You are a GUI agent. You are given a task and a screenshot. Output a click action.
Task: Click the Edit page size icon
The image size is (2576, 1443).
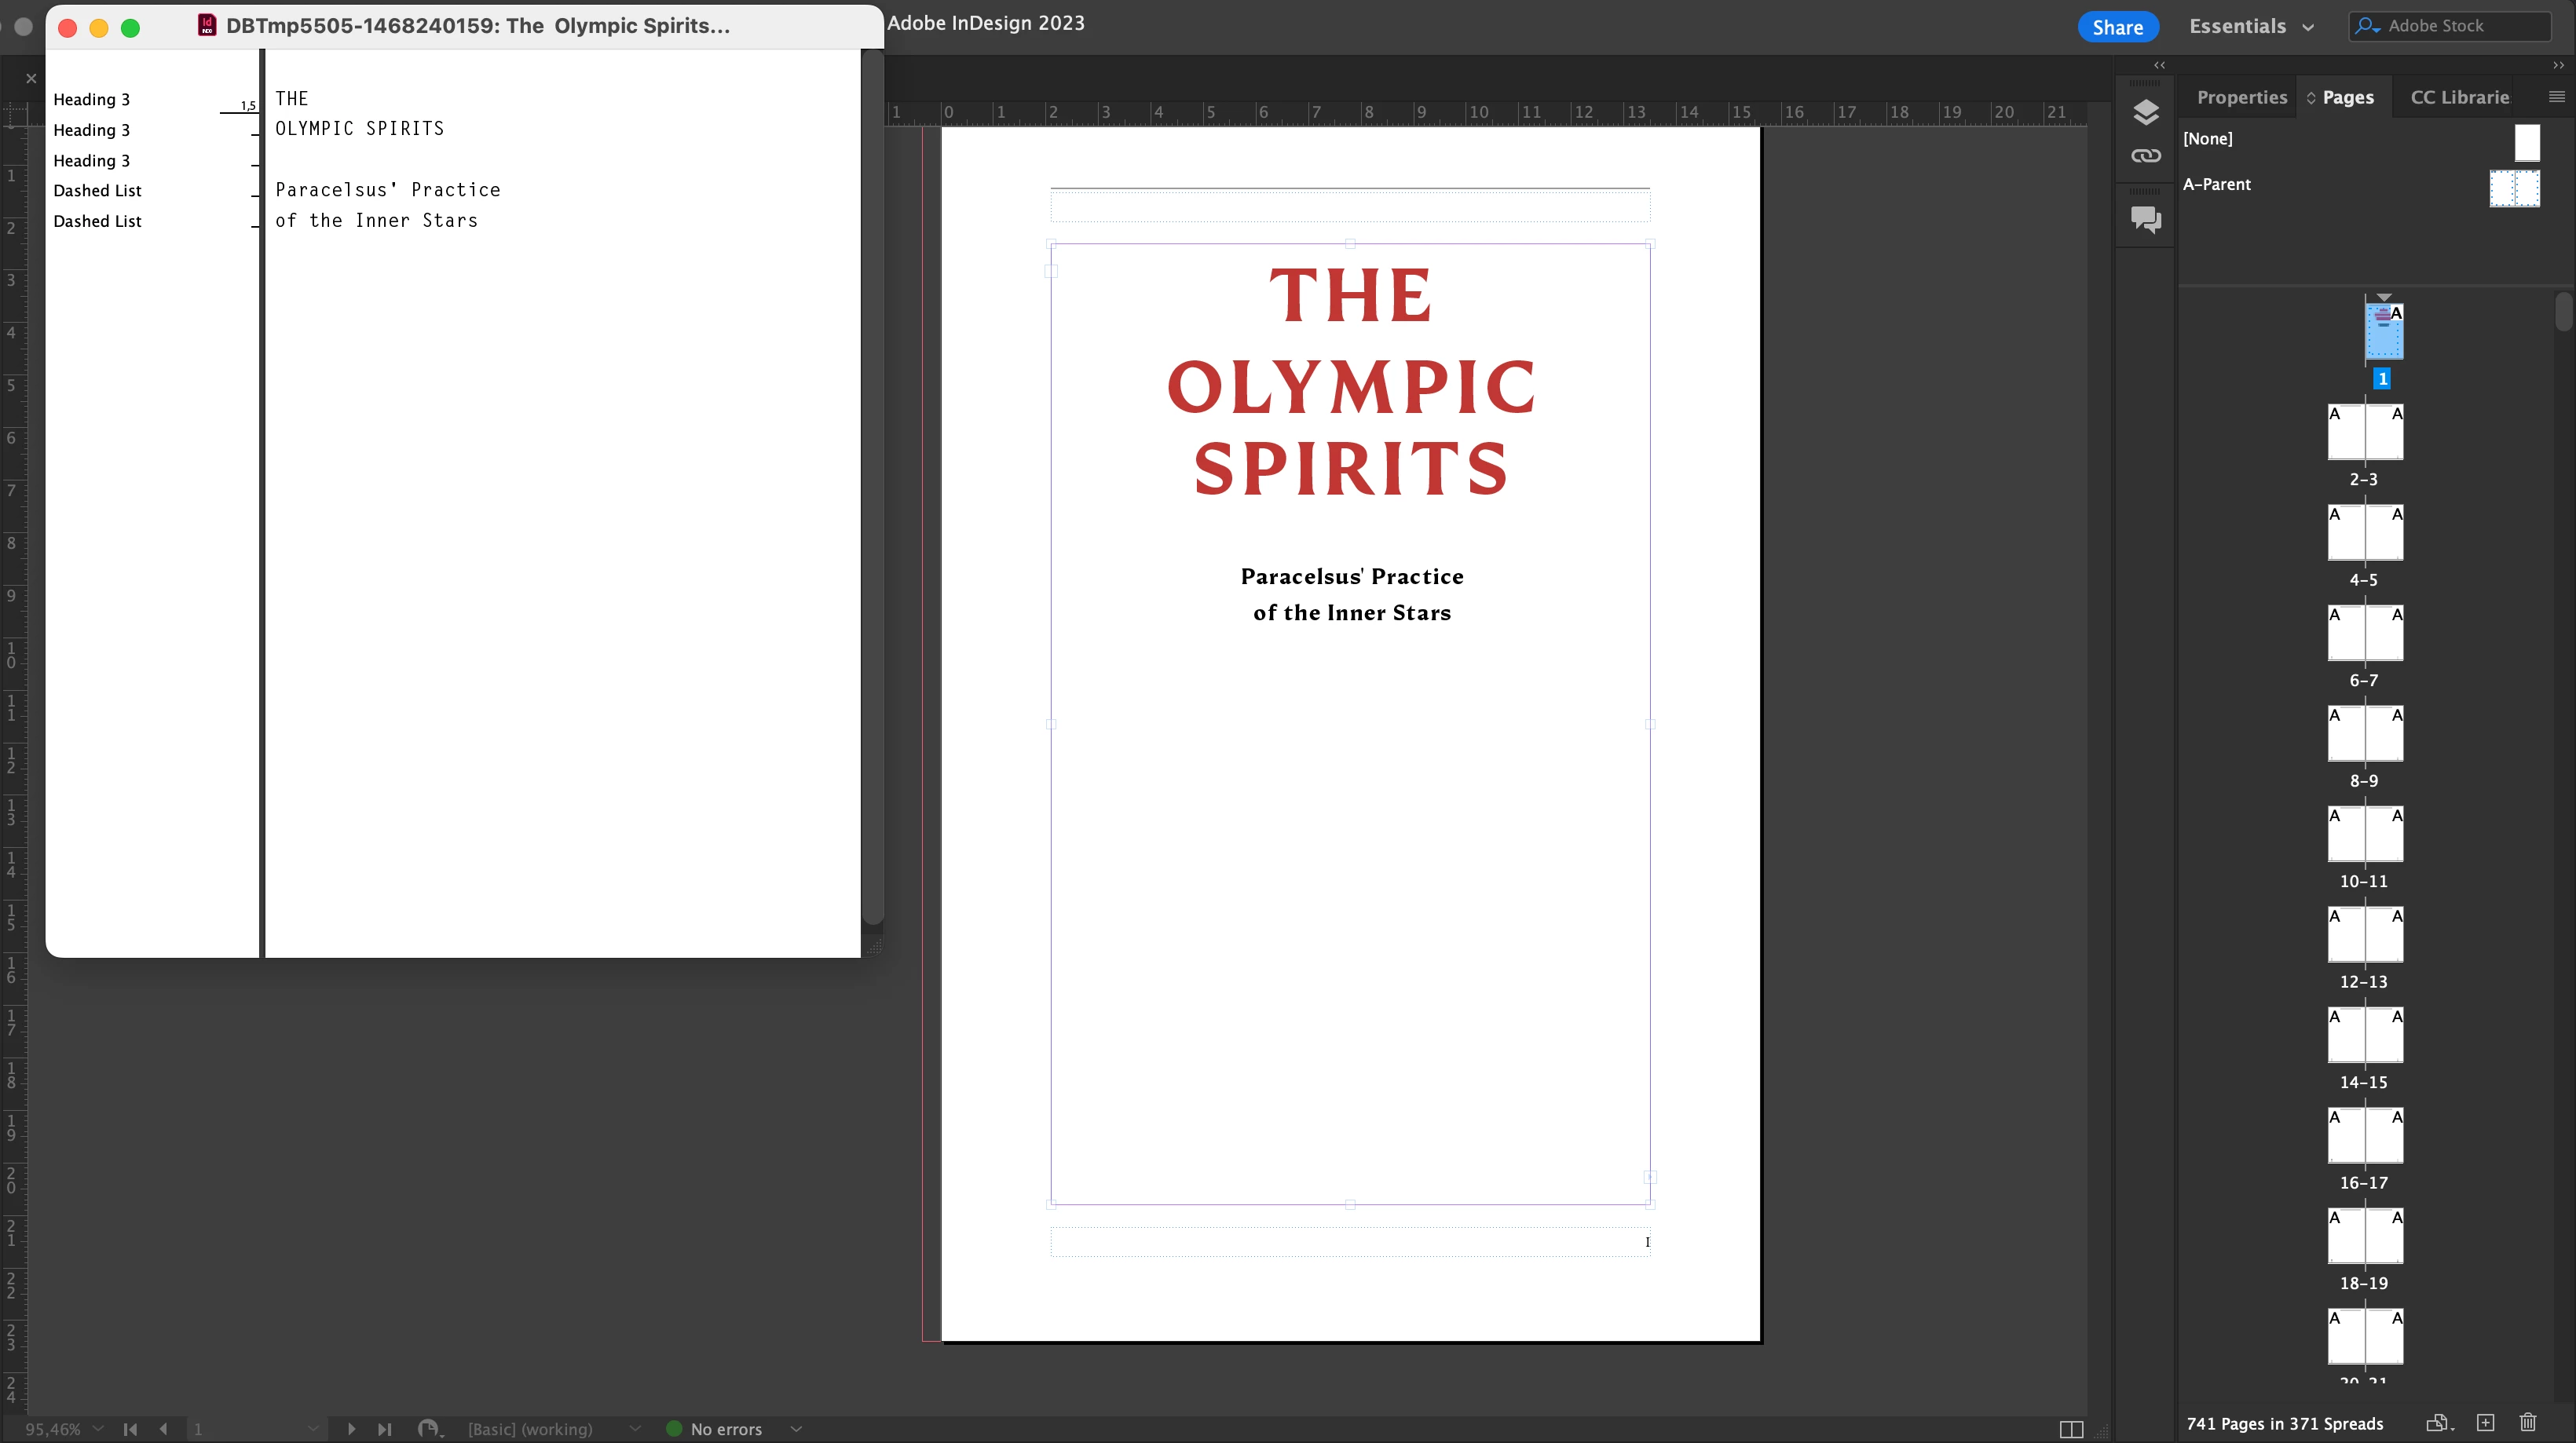(x=2438, y=1422)
